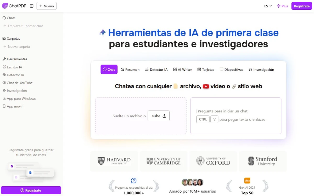The image size is (314, 196).
Task: Click the folder icon beside Carpetas
Action: click(4, 38)
